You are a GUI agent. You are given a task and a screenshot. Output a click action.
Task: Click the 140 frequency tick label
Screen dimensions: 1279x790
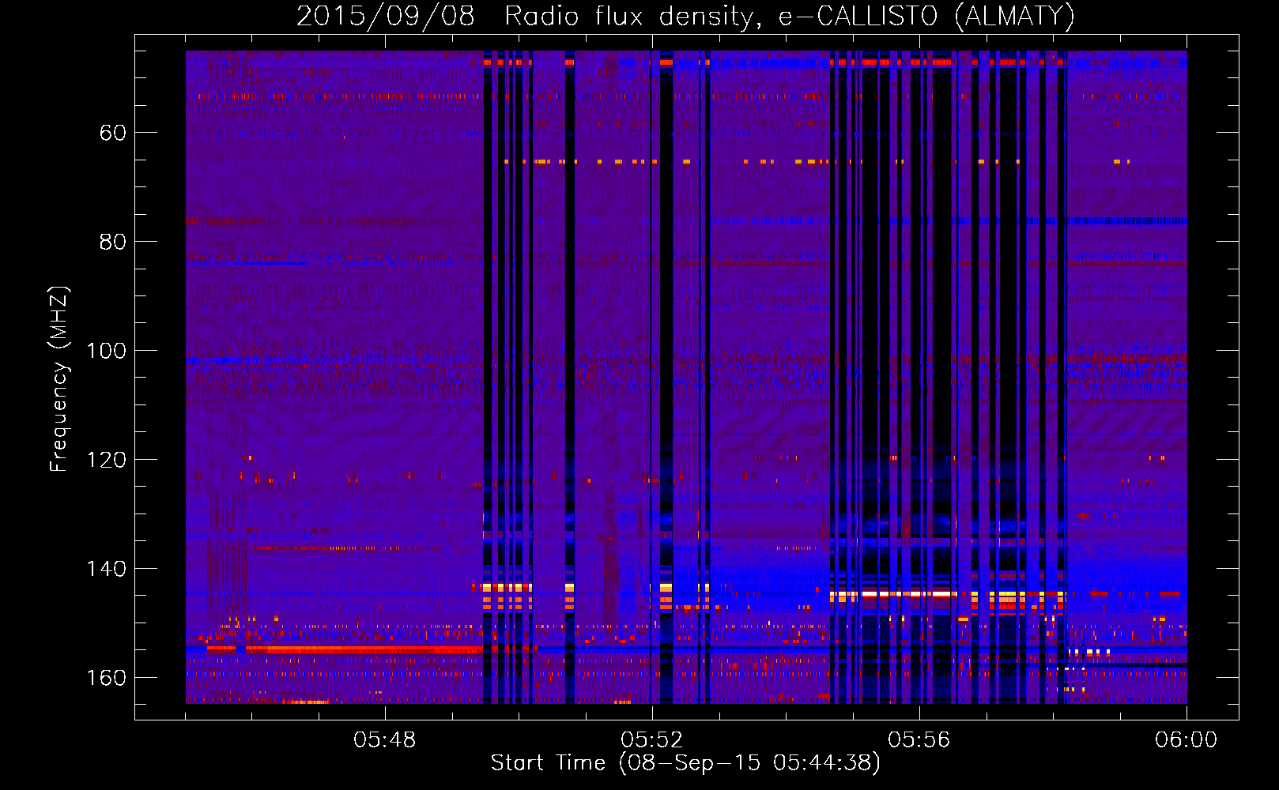tap(107, 569)
